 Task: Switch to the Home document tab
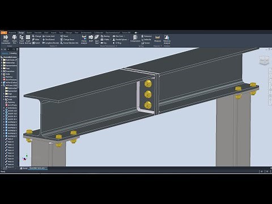tap(24, 168)
